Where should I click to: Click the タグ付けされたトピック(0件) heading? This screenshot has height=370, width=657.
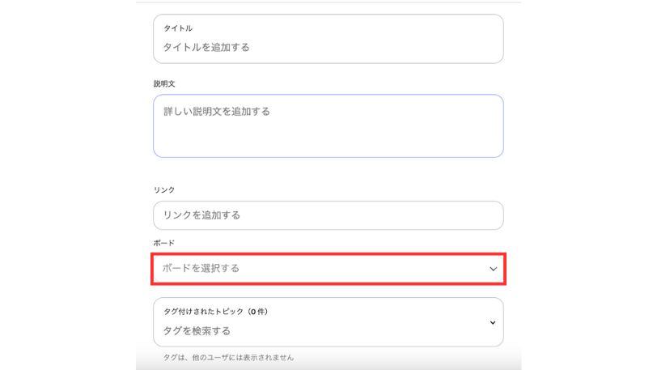[x=210, y=312]
